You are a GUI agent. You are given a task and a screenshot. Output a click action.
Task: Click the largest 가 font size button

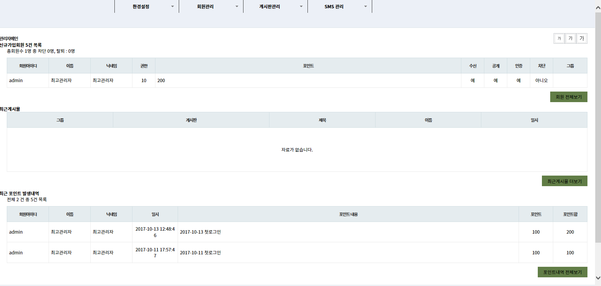[582, 38]
